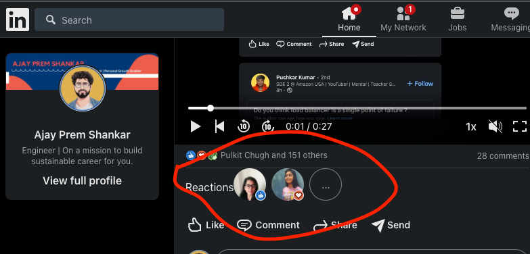Rewind the video 10 seconds

[x=244, y=126]
